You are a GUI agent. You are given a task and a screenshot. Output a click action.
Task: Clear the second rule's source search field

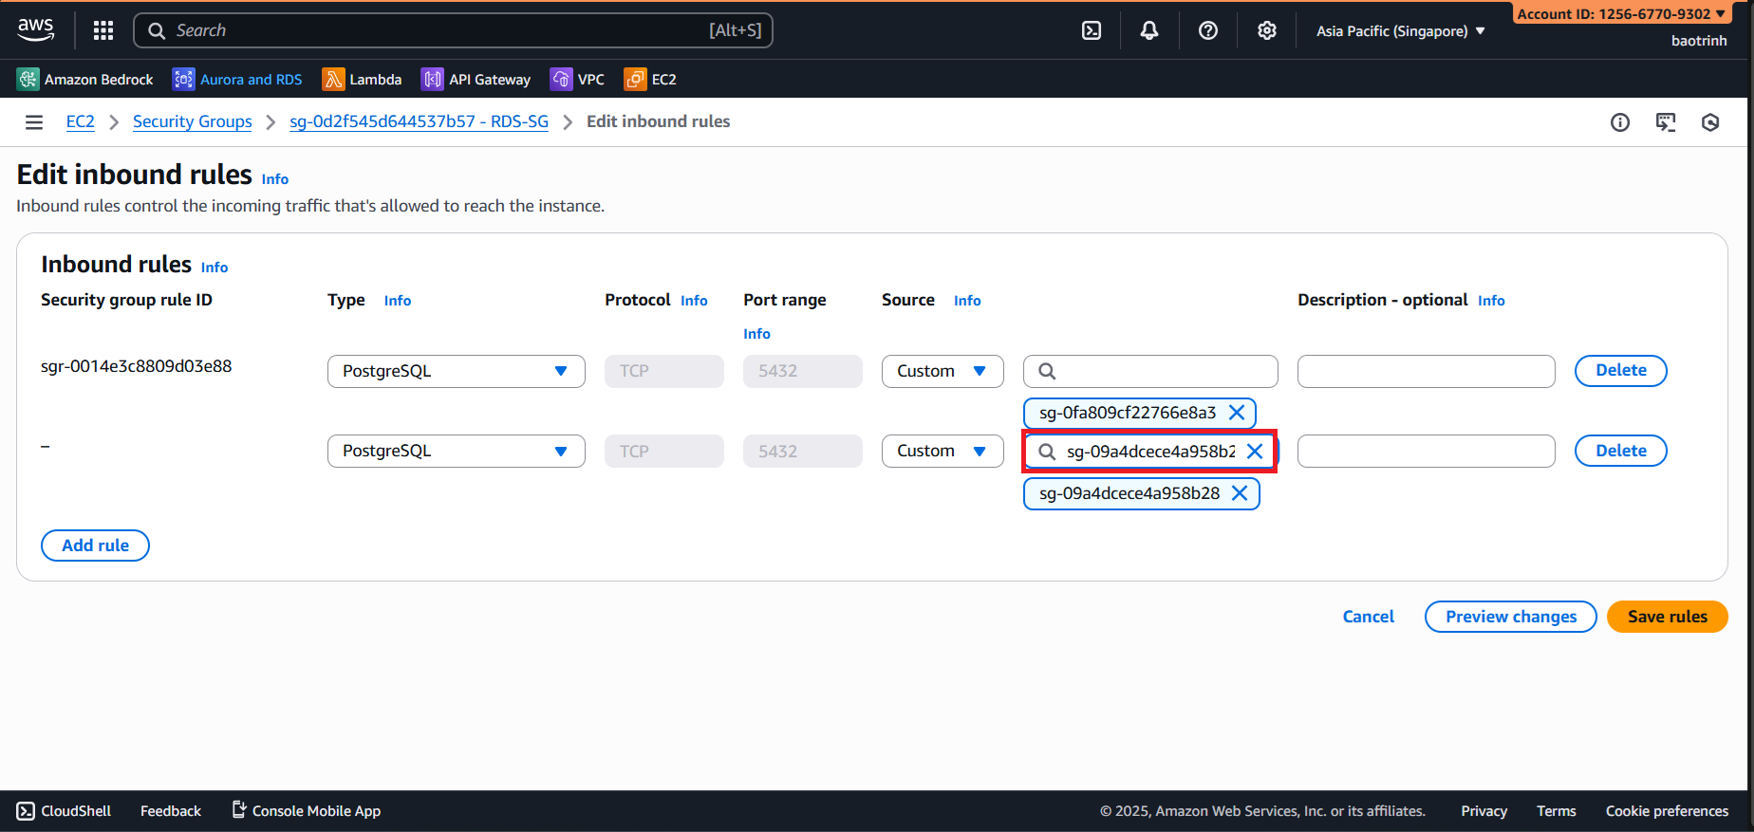pyautogui.click(x=1255, y=452)
